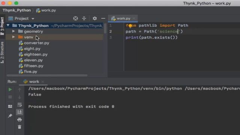Click the green maximize window button
240x135 pixels.
16,3
